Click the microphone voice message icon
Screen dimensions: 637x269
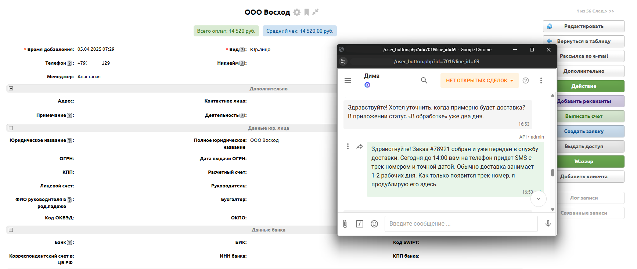pyautogui.click(x=548, y=224)
